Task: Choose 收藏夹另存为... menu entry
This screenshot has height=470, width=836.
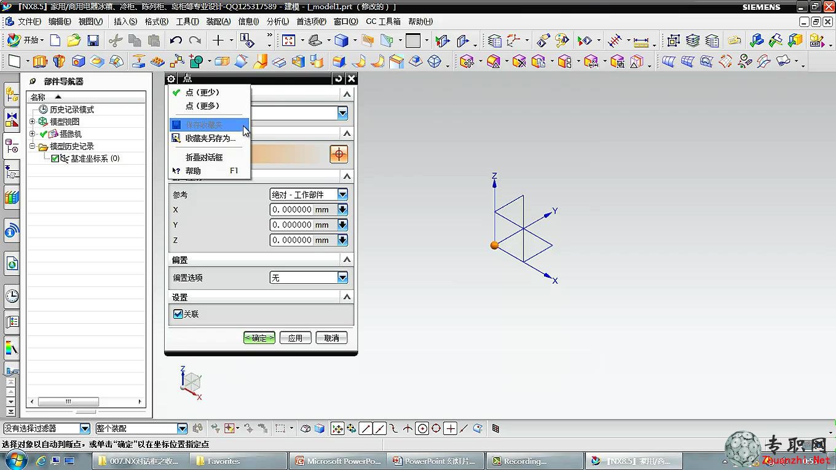Action: 210,138
